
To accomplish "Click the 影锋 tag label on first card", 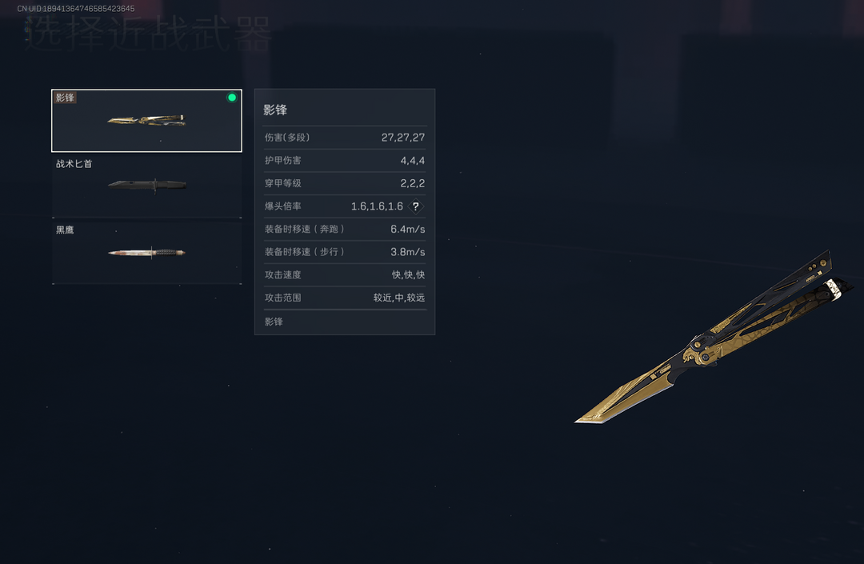I will 65,98.
